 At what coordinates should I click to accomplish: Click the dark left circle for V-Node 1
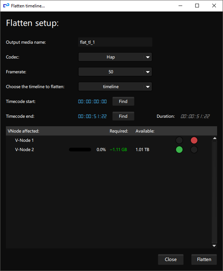tap(179, 140)
